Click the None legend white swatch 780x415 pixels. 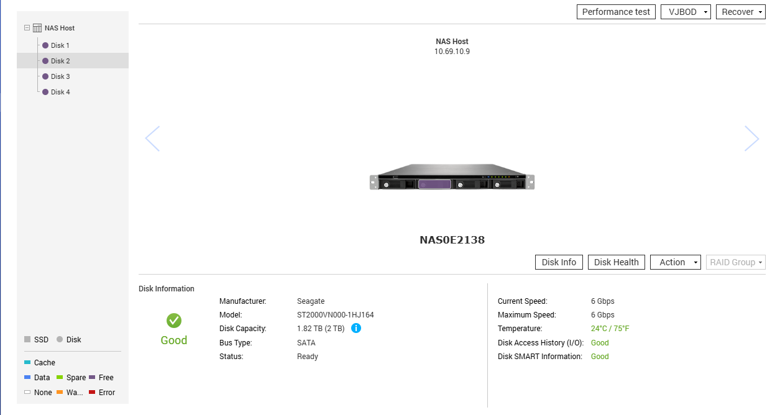point(27,392)
